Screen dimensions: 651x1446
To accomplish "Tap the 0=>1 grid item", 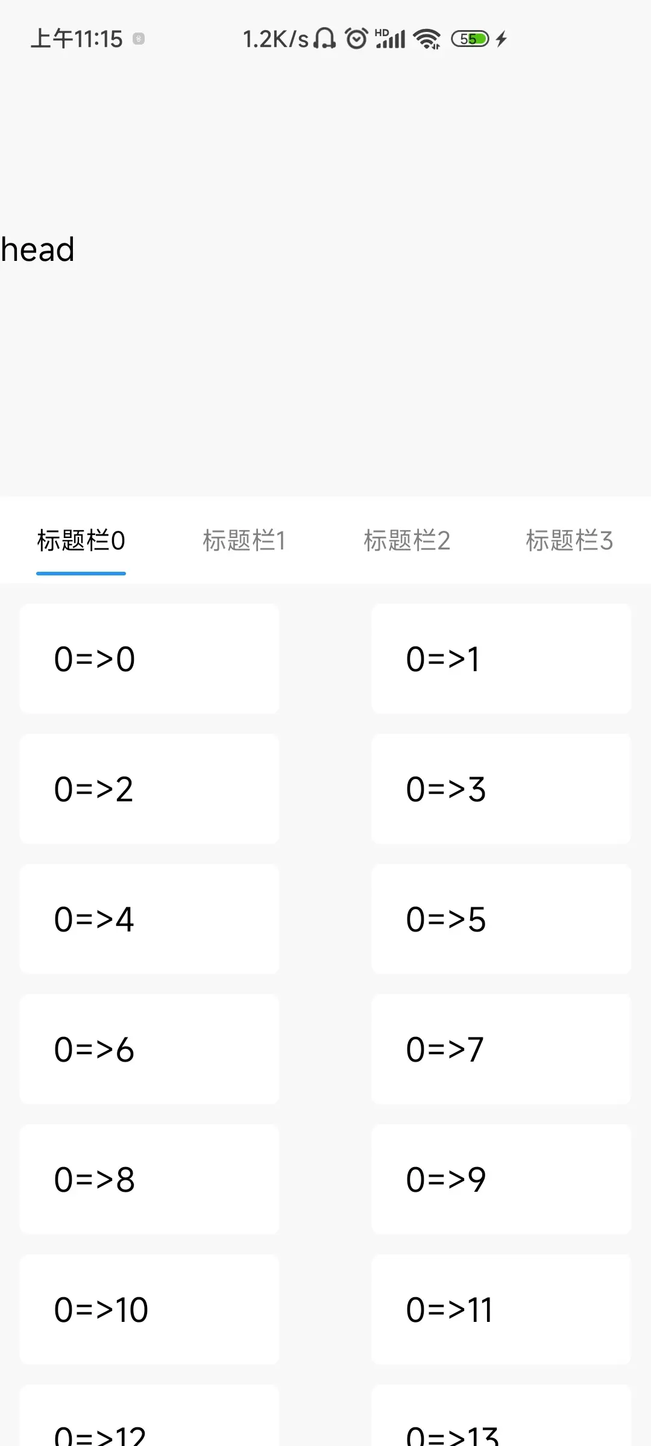I will (x=501, y=659).
